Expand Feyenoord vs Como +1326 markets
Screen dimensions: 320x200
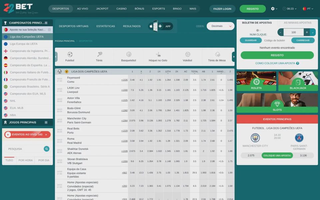[124, 80]
